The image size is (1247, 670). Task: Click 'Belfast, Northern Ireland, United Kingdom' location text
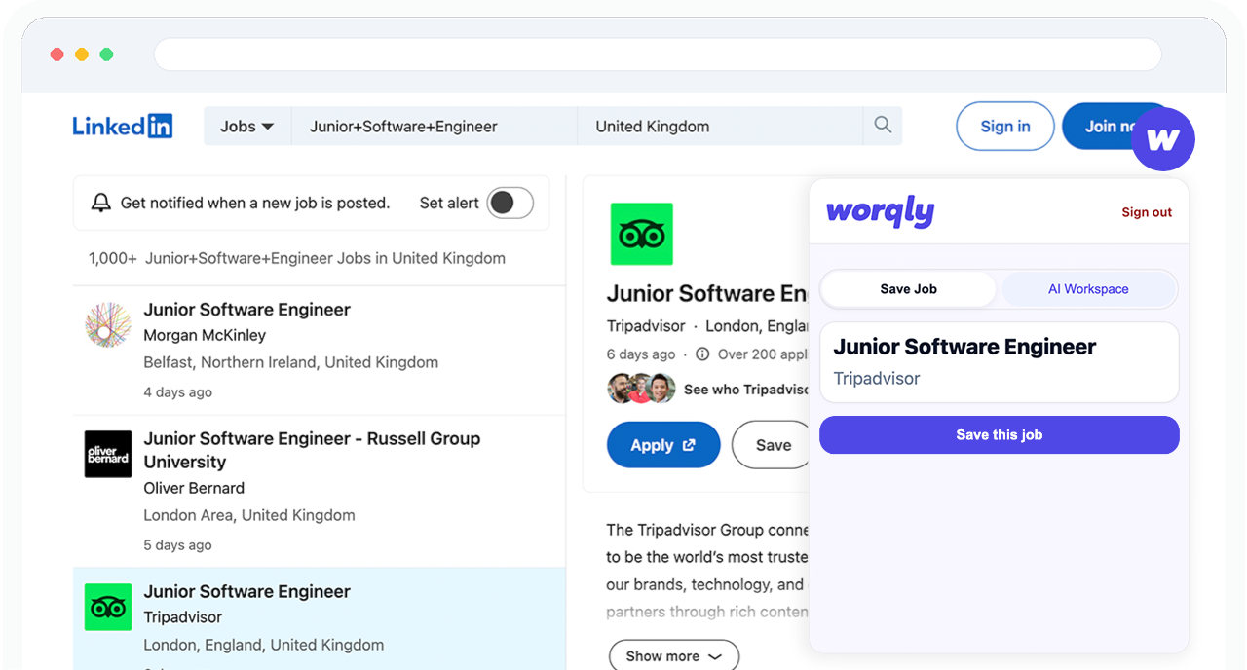291,362
